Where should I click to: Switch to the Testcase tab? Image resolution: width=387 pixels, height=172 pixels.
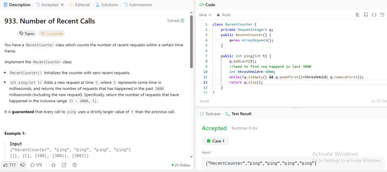pyautogui.click(x=210, y=114)
